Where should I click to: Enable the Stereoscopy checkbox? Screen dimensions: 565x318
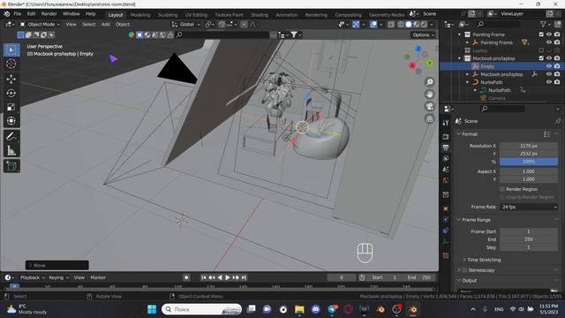coord(464,270)
